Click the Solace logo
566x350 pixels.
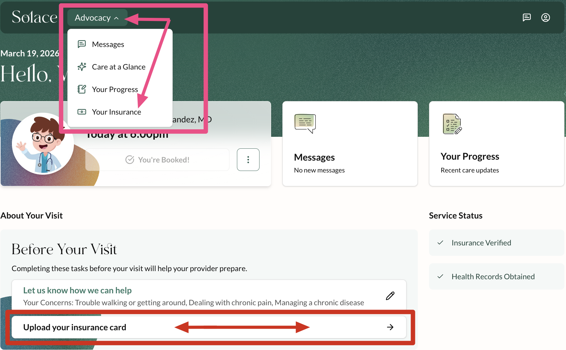pos(34,17)
